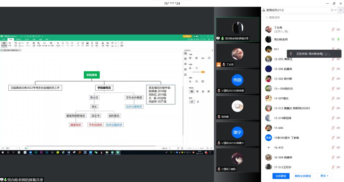The image size is (344, 182).
Task: Open the hamburger menu above the member list
Action: pyautogui.click(x=341, y=10)
